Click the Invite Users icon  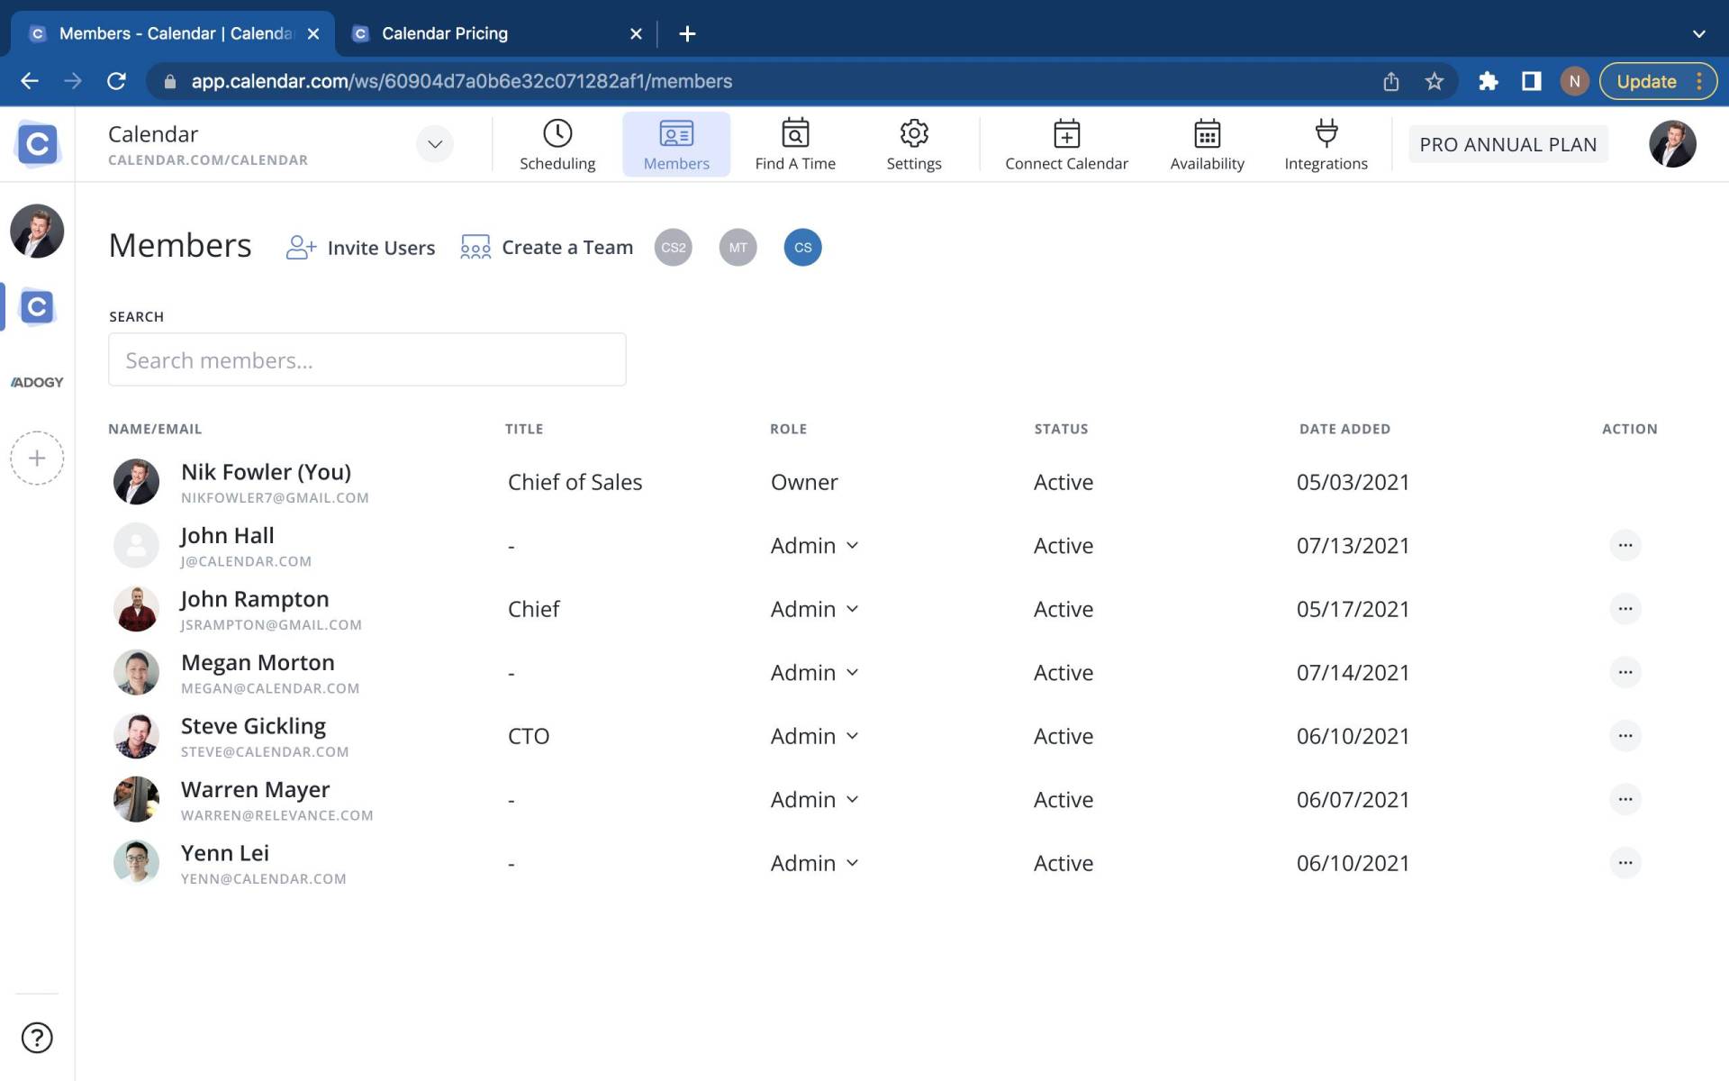coord(301,247)
